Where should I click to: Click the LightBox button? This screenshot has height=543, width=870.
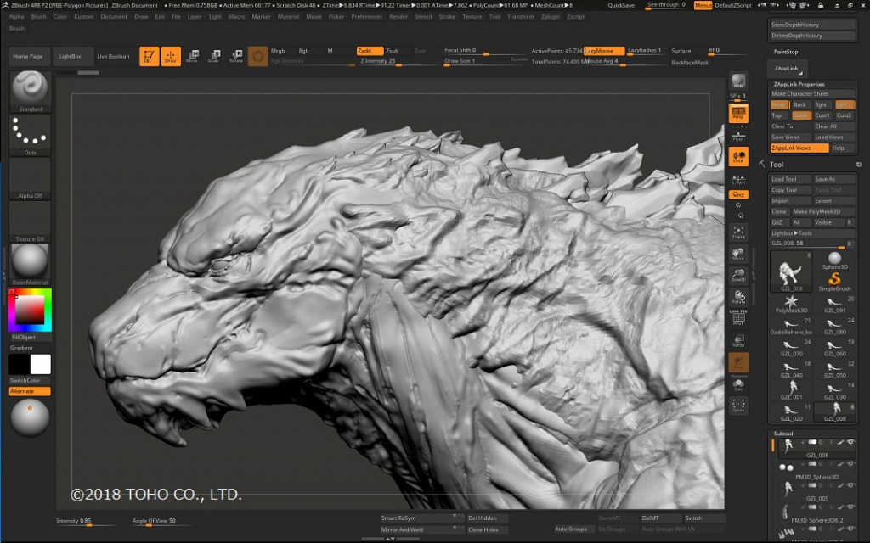(x=70, y=57)
